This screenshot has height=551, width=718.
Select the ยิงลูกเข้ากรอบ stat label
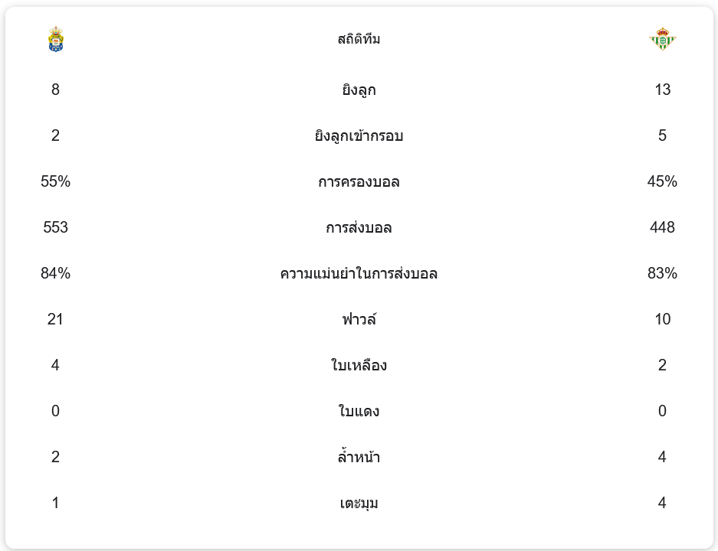coord(359,136)
